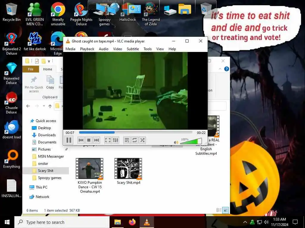This screenshot has height=228, width=305.
Task: Select the Home ribbon tab
Action: pos(47,69)
